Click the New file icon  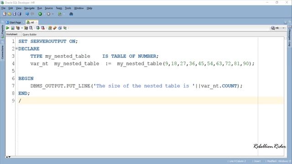[5, 14]
